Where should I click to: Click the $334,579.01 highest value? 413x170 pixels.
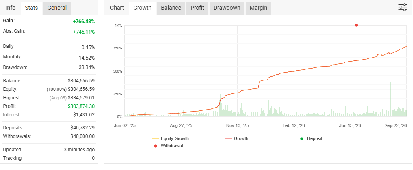[x=81, y=98]
